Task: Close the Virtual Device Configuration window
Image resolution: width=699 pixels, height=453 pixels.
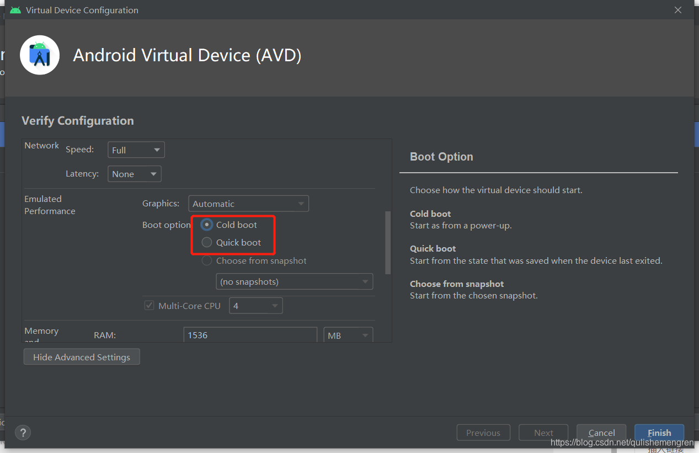Action: click(678, 10)
